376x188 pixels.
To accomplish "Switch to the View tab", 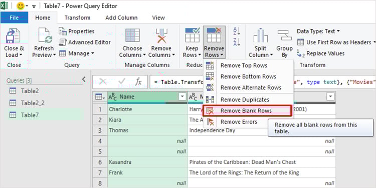I will click(158, 18).
